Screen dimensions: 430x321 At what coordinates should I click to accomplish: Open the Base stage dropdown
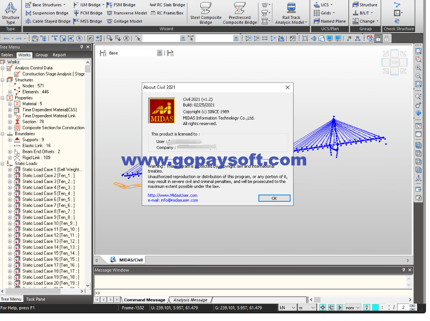[159, 53]
